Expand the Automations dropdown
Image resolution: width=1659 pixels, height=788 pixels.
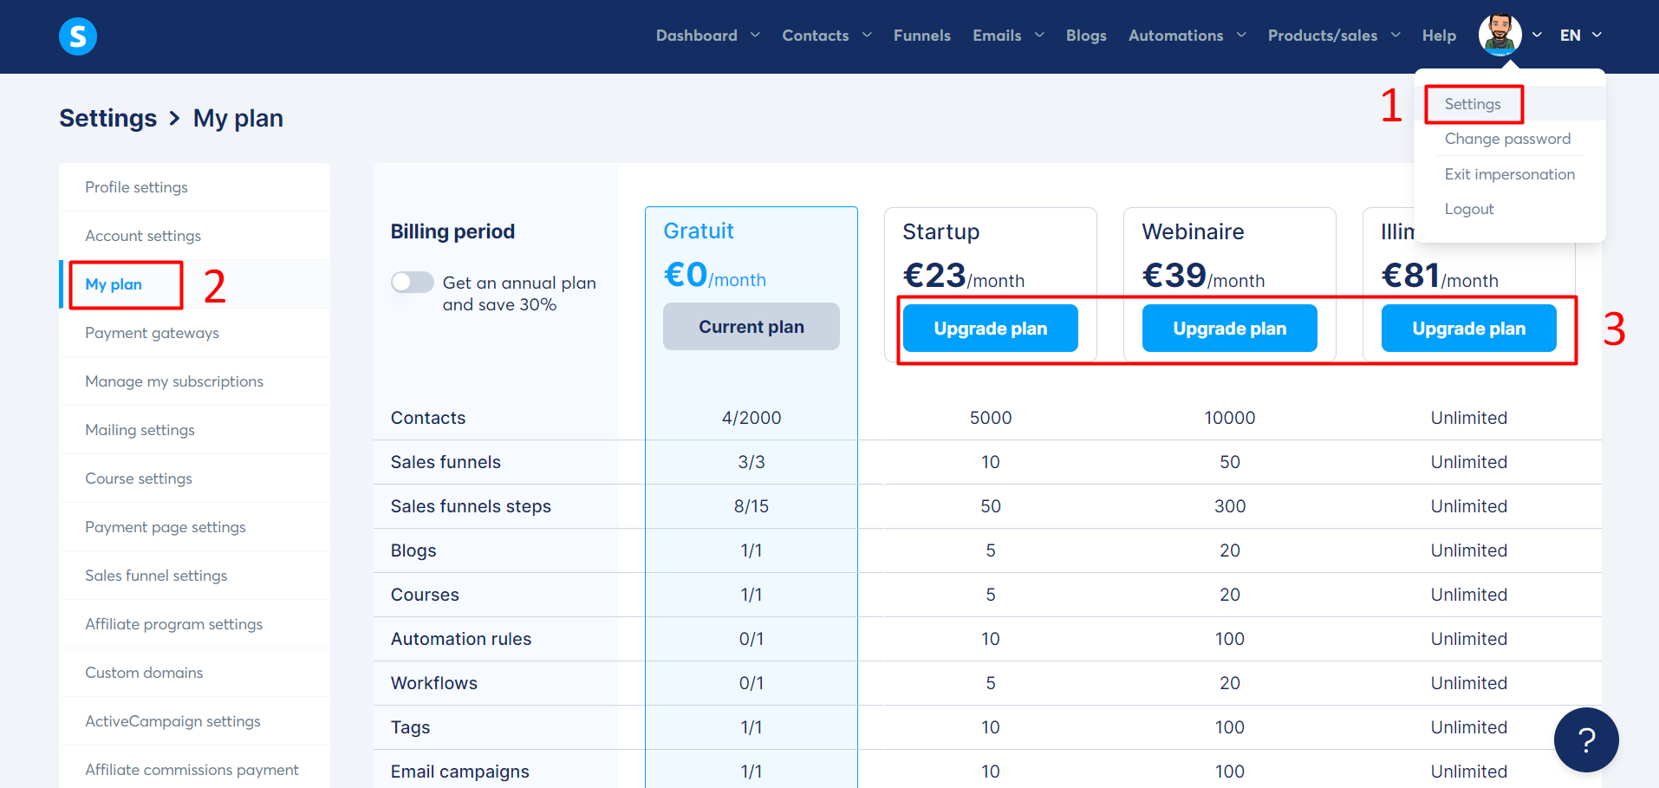[x=1186, y=36]
